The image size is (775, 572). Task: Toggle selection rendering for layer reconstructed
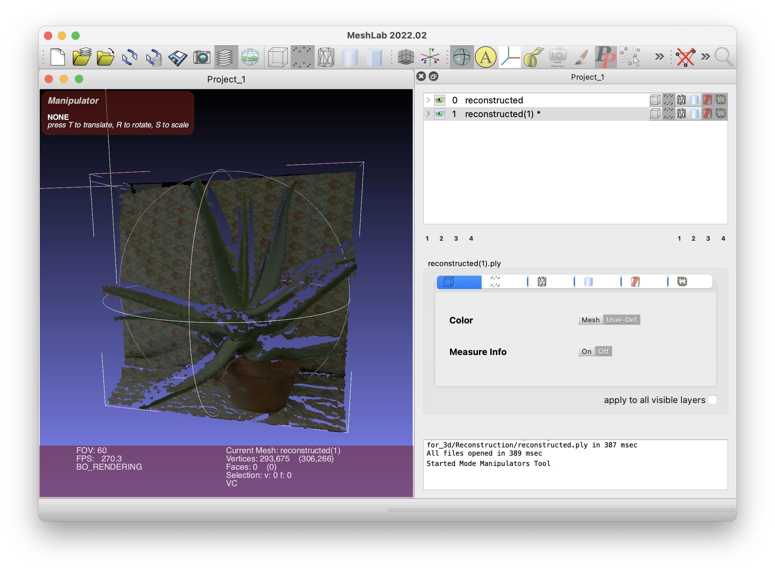(707, 100)
